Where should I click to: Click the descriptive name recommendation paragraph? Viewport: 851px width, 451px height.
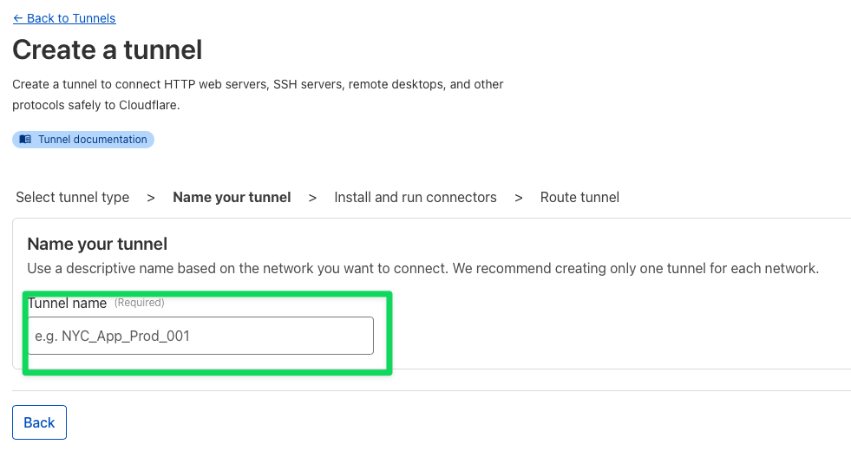(x=422, y=269)
